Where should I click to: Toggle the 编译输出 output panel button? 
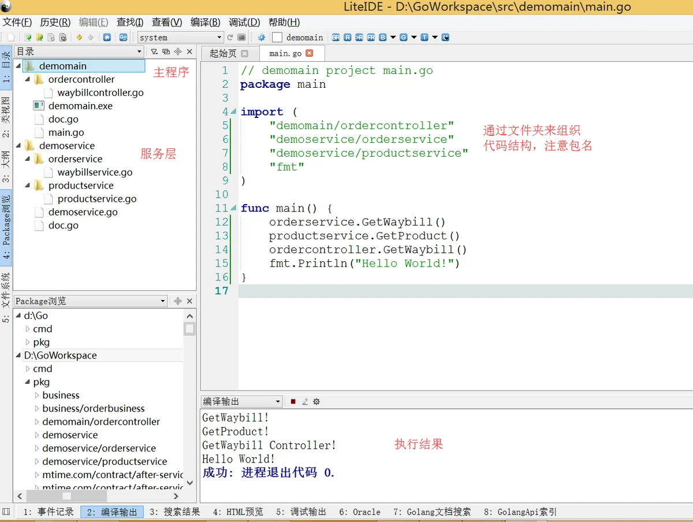point(112,512)
